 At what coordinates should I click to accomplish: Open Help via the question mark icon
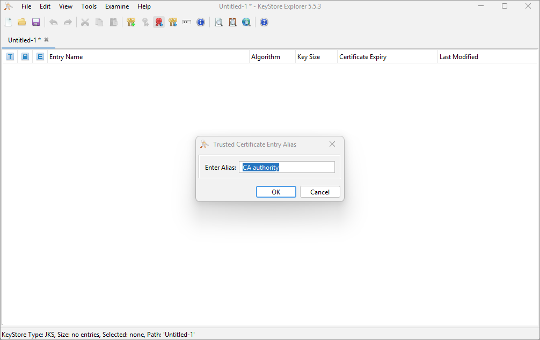point(264,22)
